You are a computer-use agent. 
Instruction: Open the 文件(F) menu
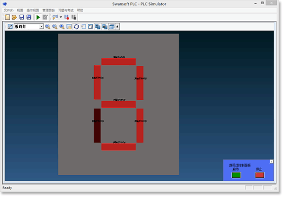(9, 10)
